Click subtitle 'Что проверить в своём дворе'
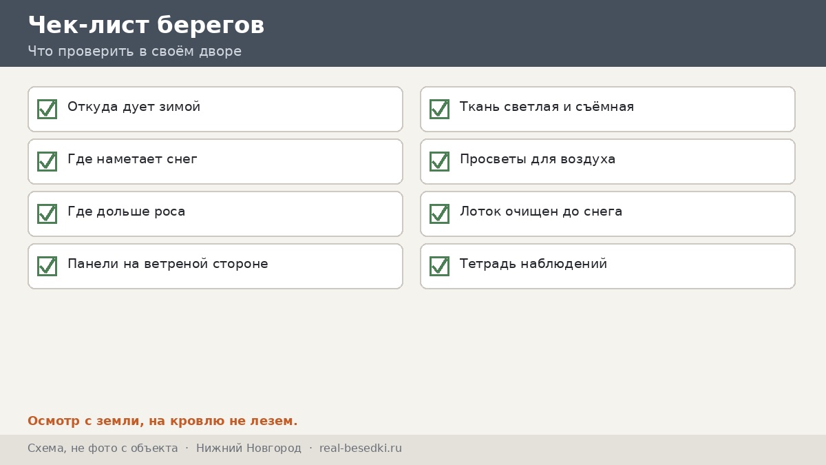This screenshot has width=826, height=465. (135, 52)
